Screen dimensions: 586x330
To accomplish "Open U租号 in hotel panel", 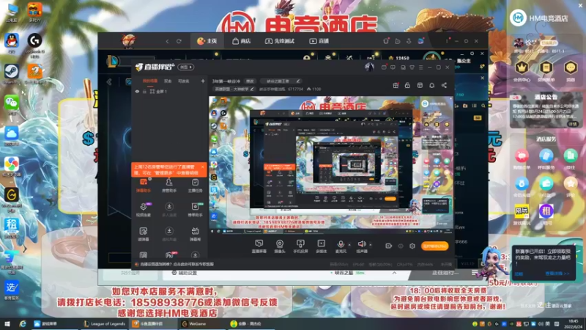I will (x=546, y=215).
